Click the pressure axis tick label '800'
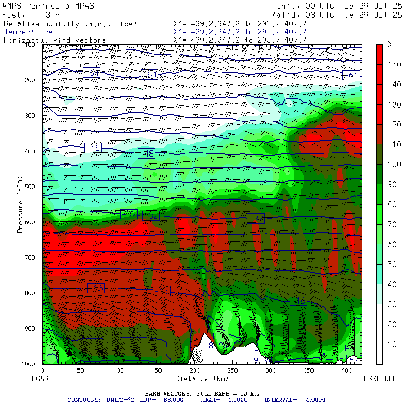The image size is (405, 405). (x=30, y=293)
